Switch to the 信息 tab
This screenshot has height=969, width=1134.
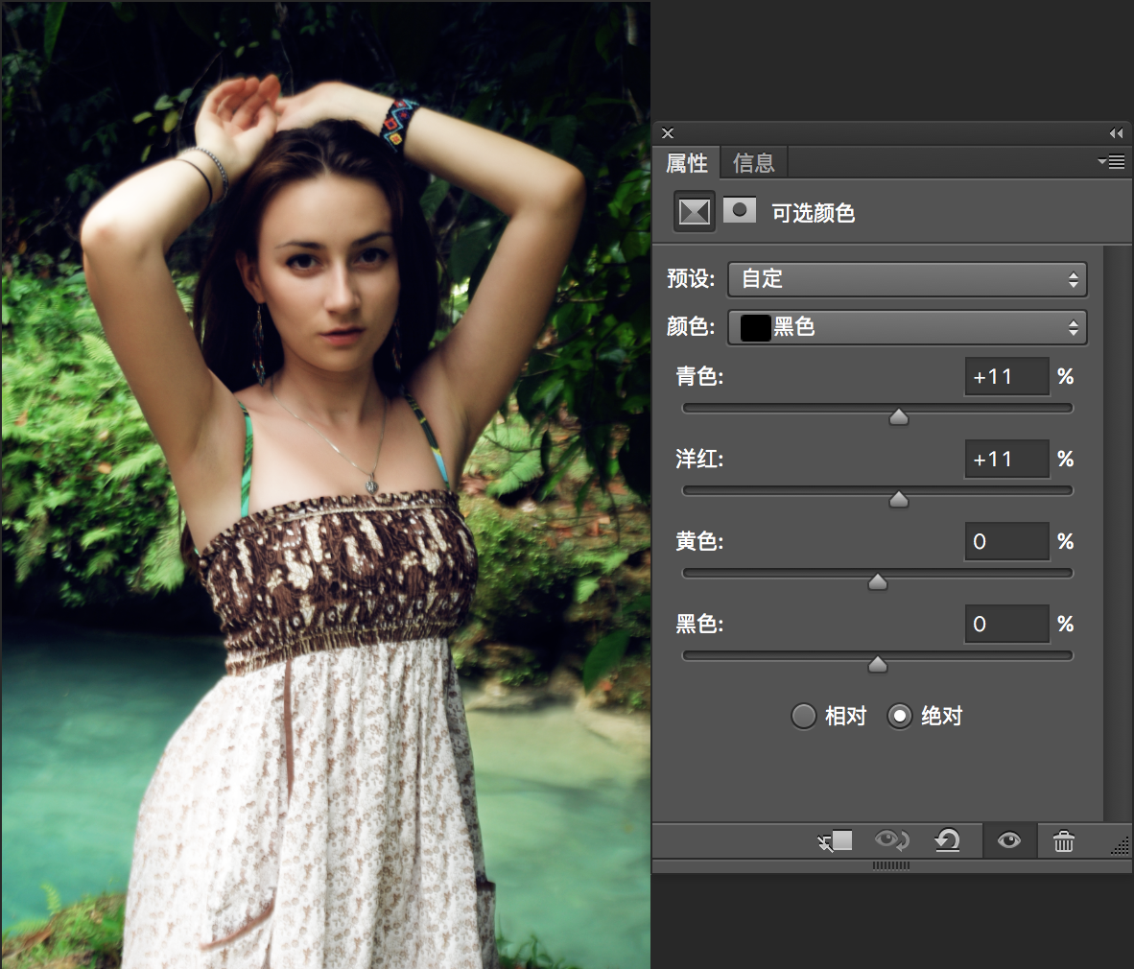(753, 163)
